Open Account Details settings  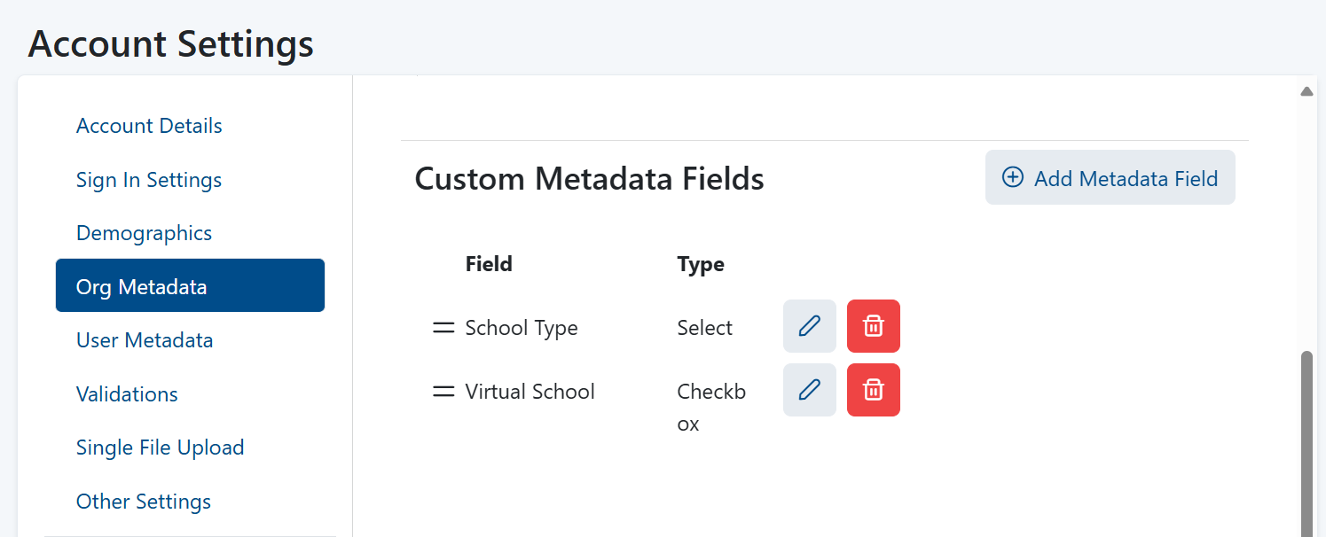pyautogui.click(x=149, y=125)
